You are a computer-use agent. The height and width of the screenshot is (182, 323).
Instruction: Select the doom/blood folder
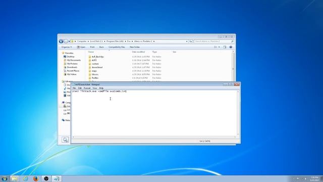(x=97, y=67)
